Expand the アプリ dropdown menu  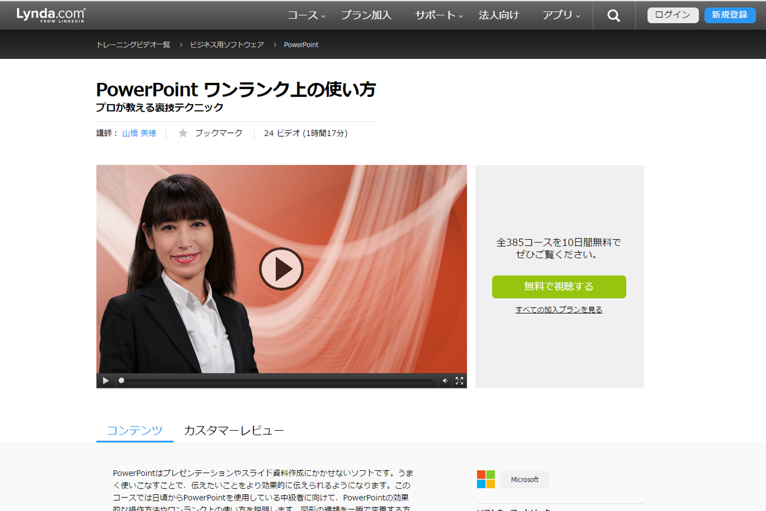point(561,16)
